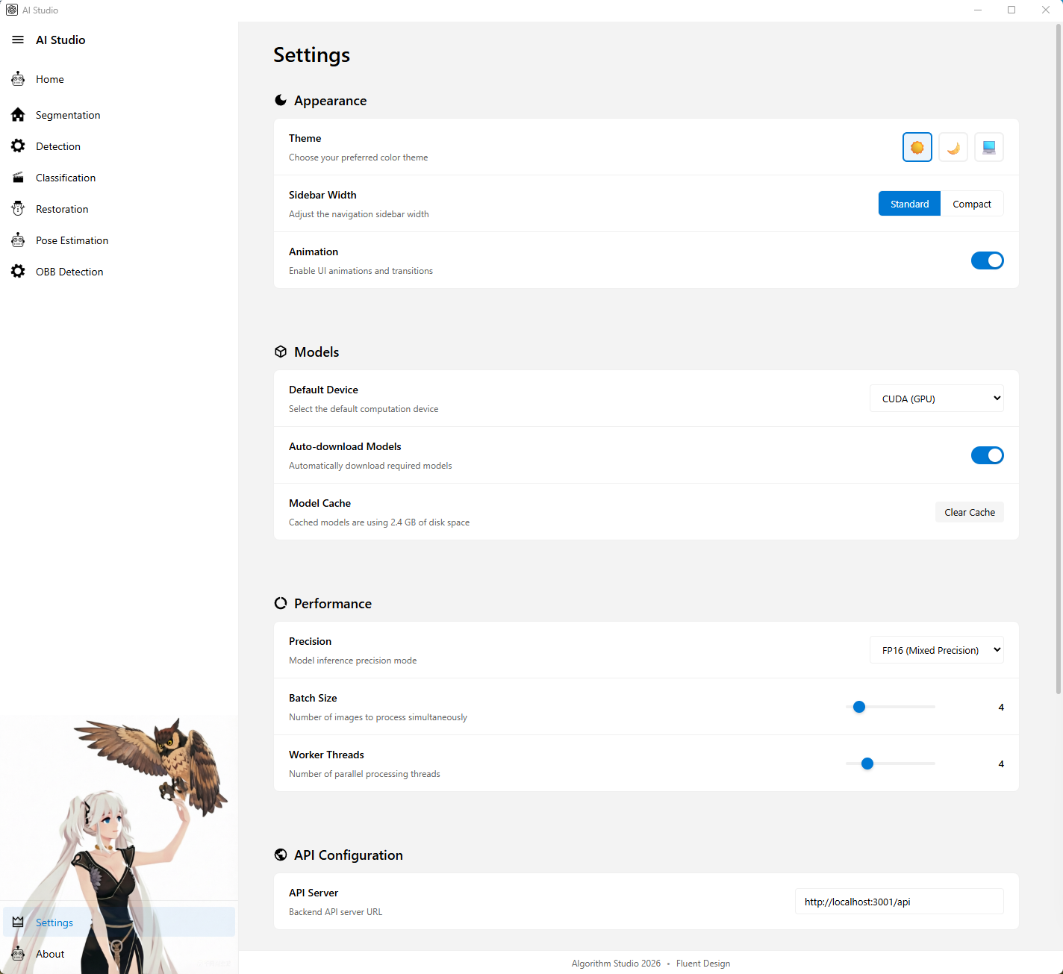Open the About page
The image size is (1063, 974).
pos(50,954)
